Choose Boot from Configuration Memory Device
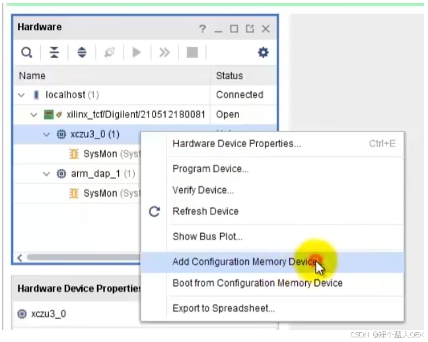428x342 pixels. coord(272,283)
